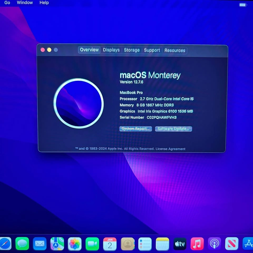This screenshot has width=253, height=253.
Task: Open the Support tab
Action: pos(152,50)
